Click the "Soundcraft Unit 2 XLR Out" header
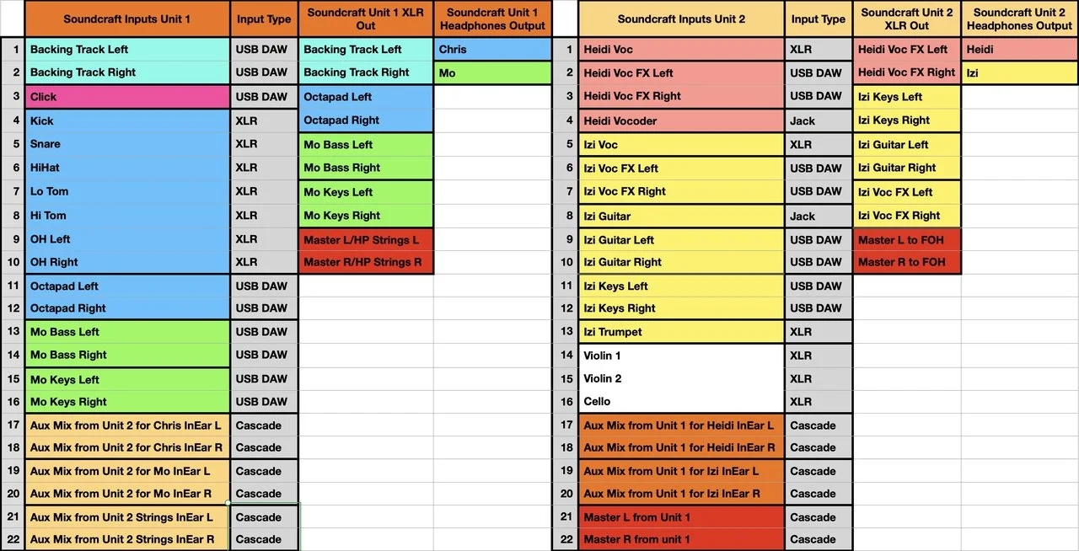 point(907,19)
